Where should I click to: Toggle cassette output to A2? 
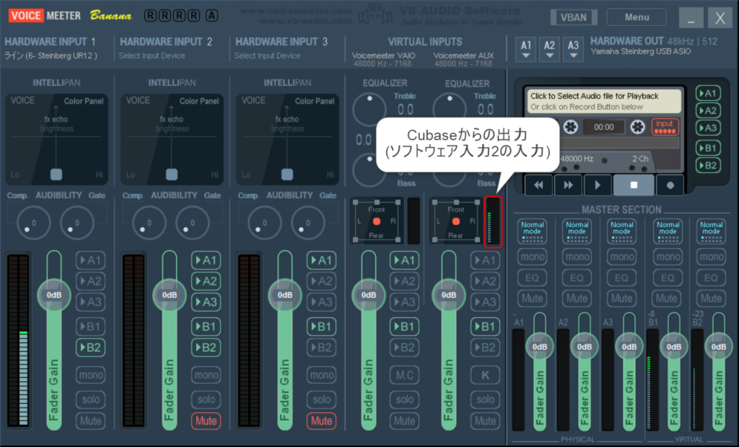coord(708,111)
